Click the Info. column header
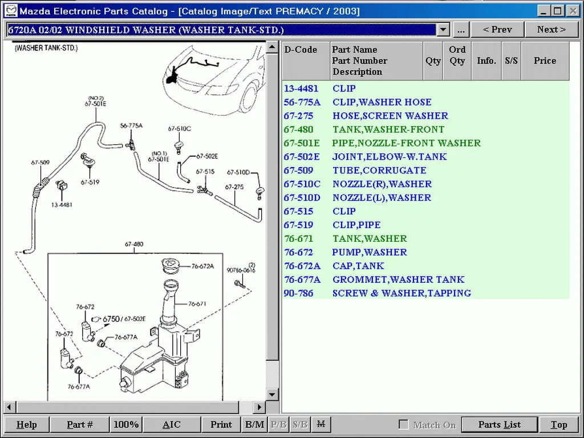Image resolution: width=584 pixels, height=438 pixels. (486, 60)
